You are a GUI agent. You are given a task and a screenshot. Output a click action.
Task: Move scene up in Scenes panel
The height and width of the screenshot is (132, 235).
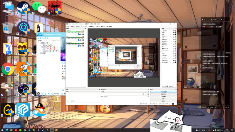click(x=72, y=101)
